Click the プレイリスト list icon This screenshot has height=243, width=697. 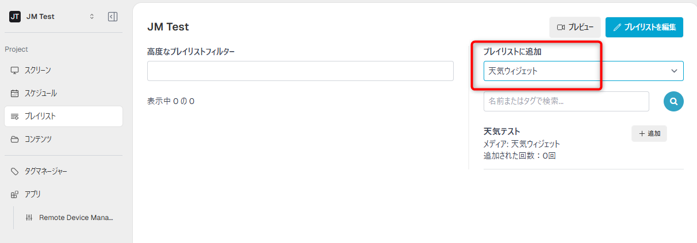pos(15,117)
